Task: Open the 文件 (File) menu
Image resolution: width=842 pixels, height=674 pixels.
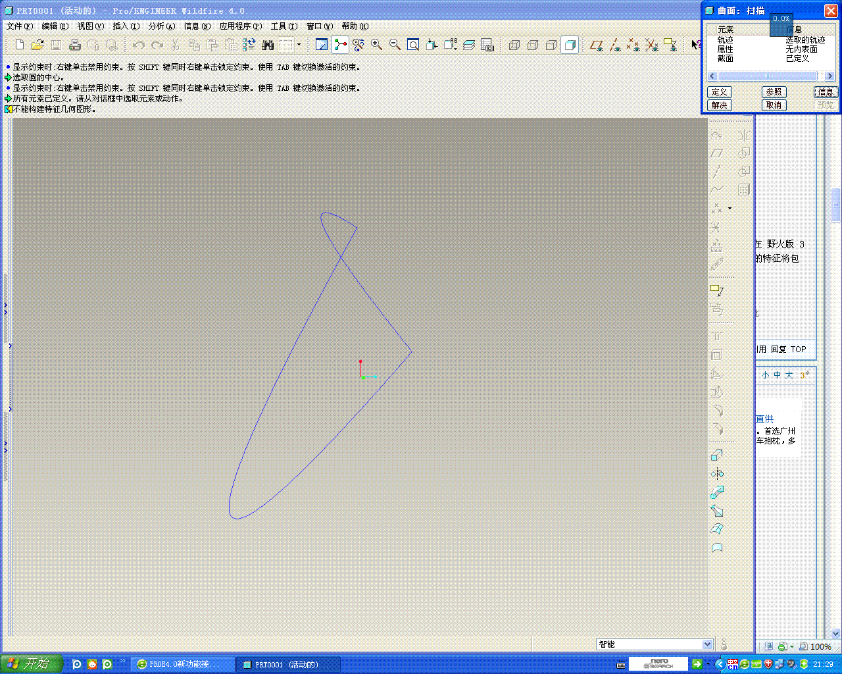Action: tap(19, 26)
